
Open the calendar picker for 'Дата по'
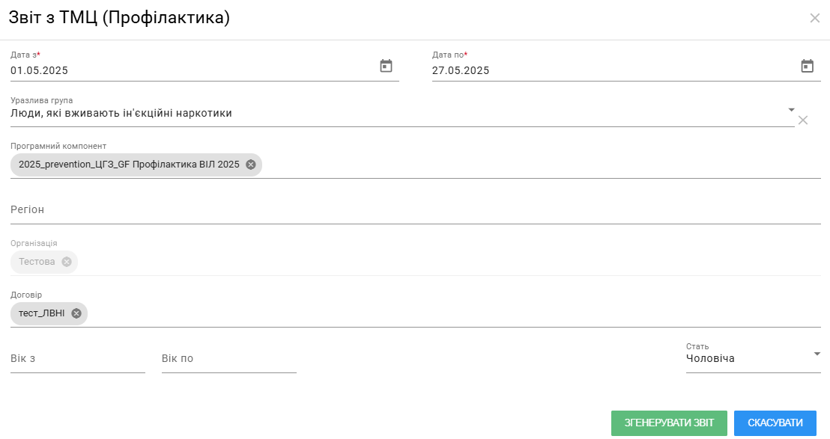tap(807, 66)
